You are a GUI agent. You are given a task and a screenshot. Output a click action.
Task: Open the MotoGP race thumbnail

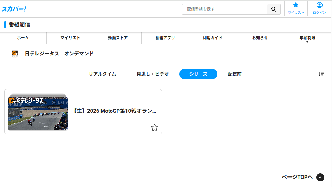click(x=38, y=113)
